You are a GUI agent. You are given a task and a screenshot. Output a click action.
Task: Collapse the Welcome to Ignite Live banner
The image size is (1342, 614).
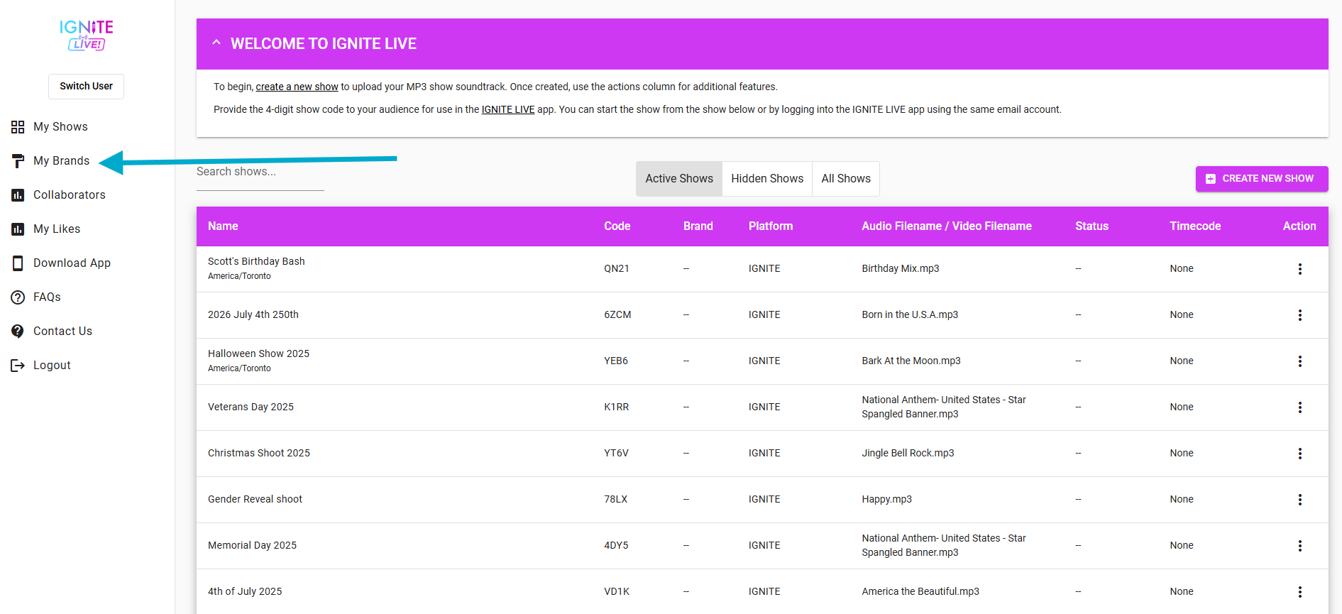click(x=216, y=43)
